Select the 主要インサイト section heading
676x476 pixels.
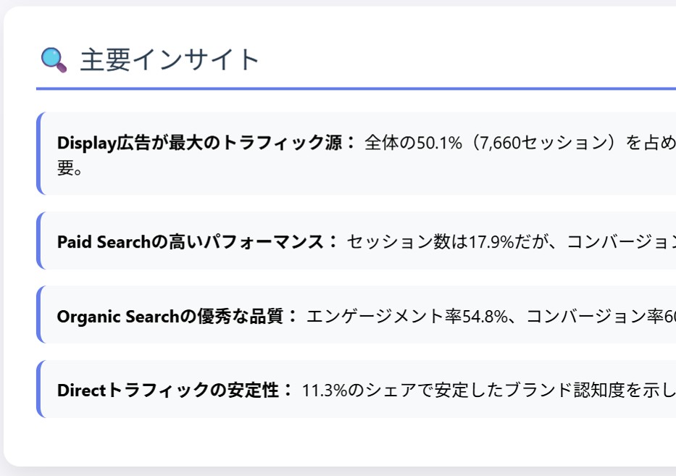click(x=170, y=60)
